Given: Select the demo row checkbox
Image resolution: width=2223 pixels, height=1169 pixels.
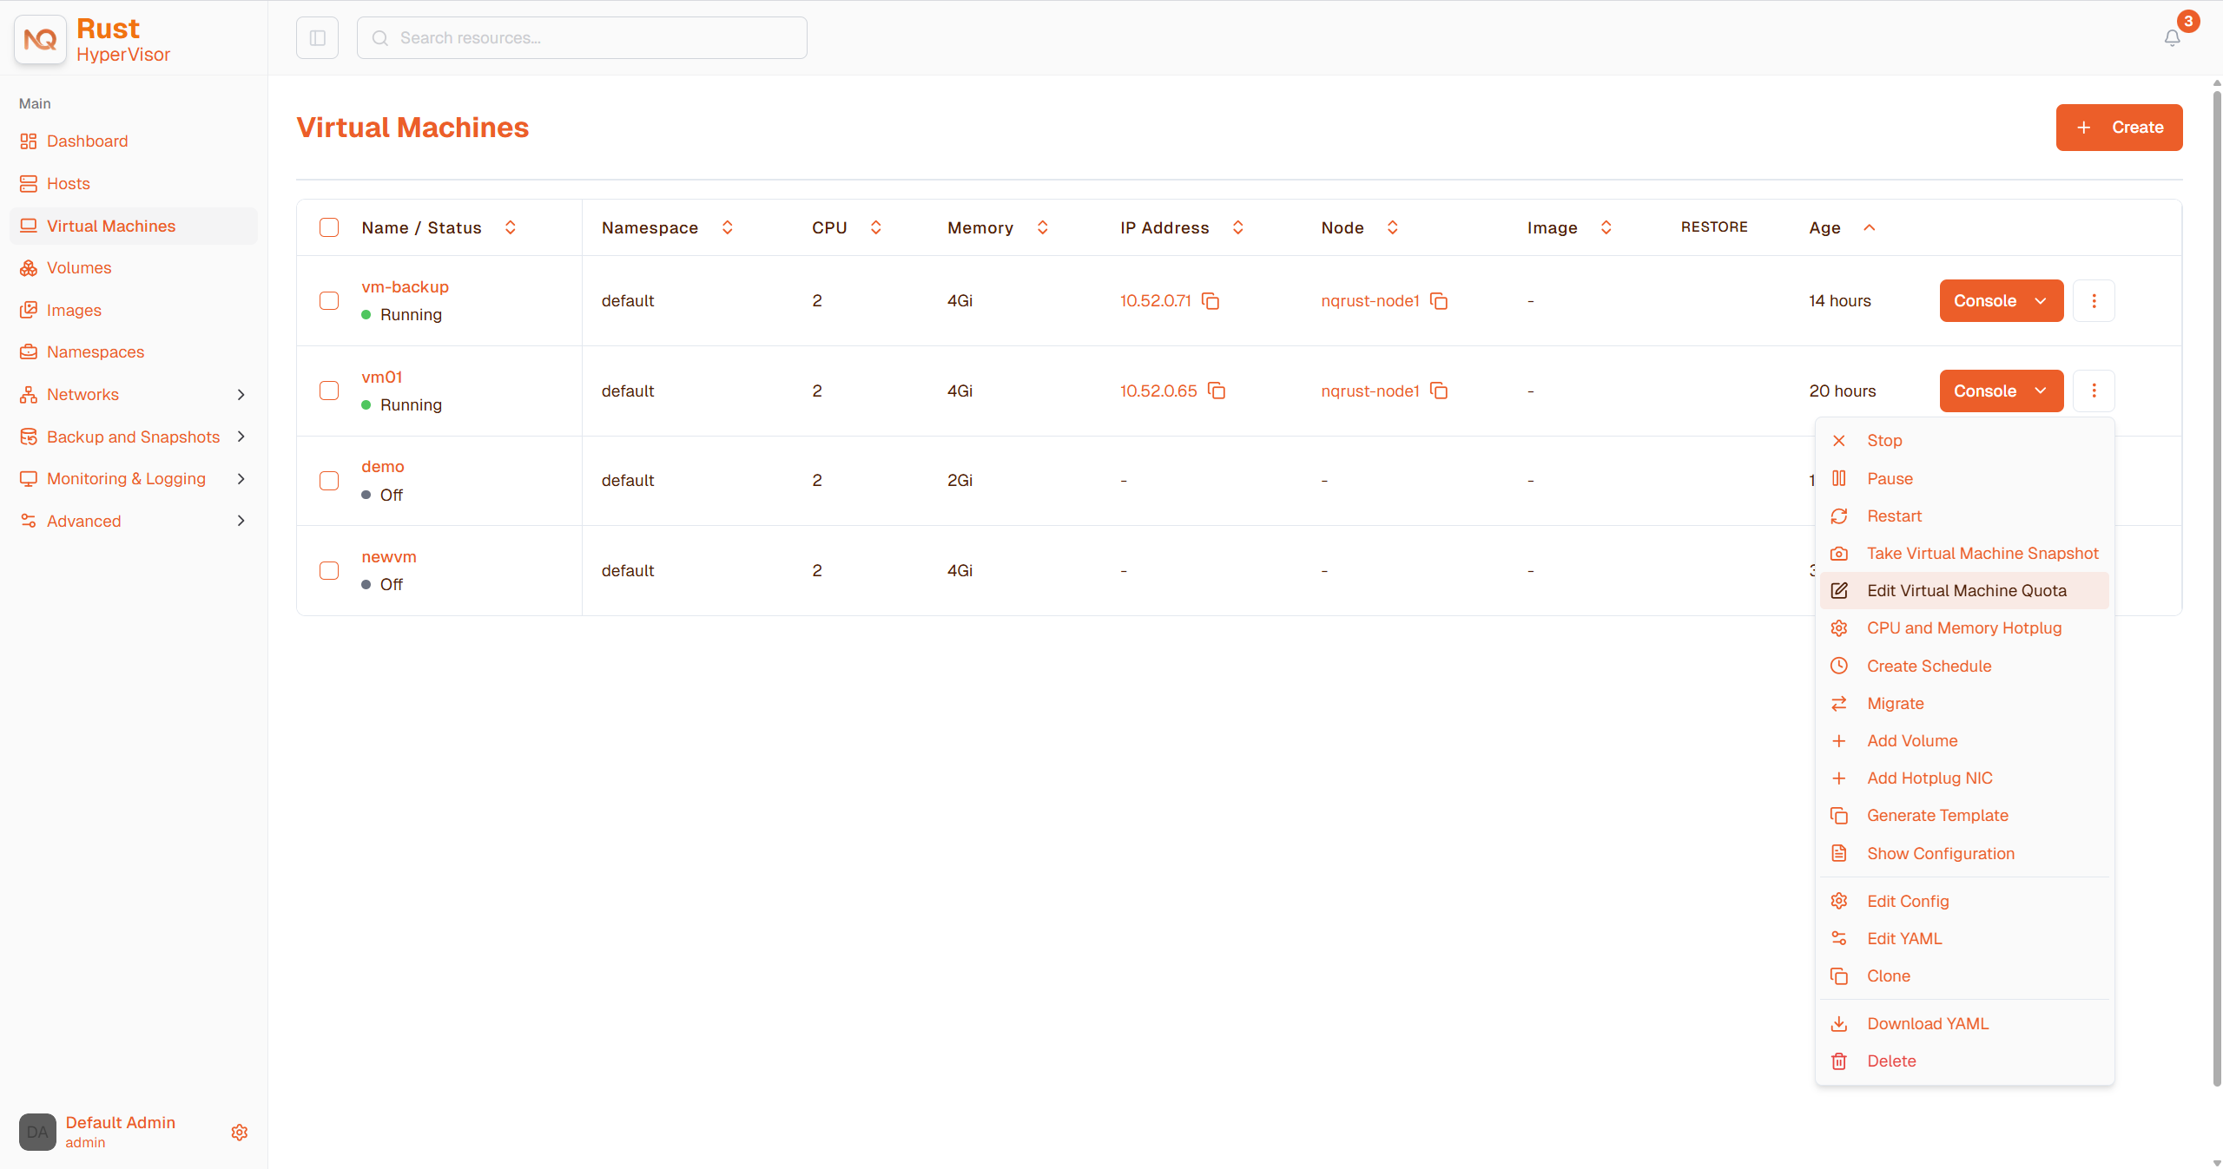Looking at the screenshot, I should pos(329,481).
